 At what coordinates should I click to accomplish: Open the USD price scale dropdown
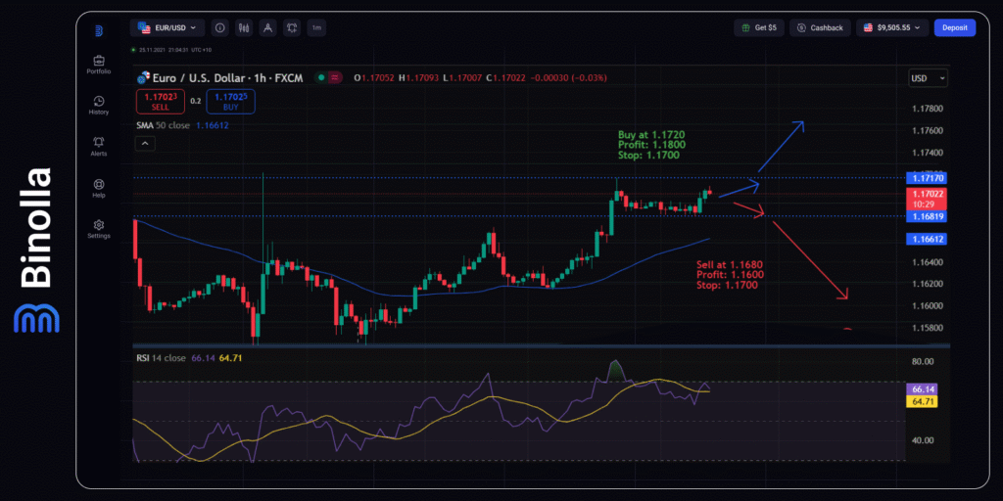928,77
